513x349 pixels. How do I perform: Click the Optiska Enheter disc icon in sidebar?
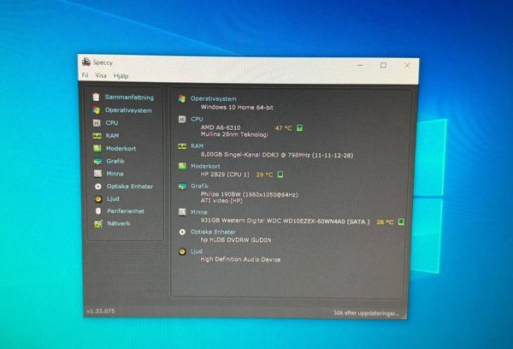click(x=97, y=186)
